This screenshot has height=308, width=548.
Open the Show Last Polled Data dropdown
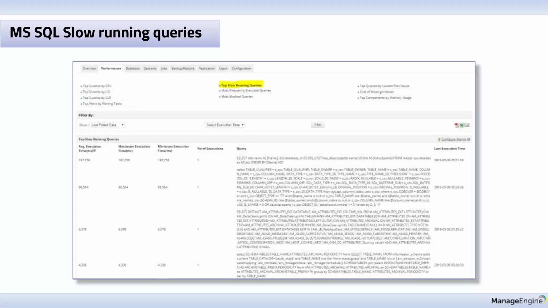(x=108, y=125)
